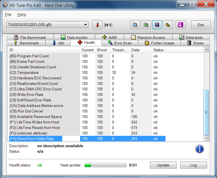Open the Folder Usage tab
217x178 pixels.
(159, 43)
